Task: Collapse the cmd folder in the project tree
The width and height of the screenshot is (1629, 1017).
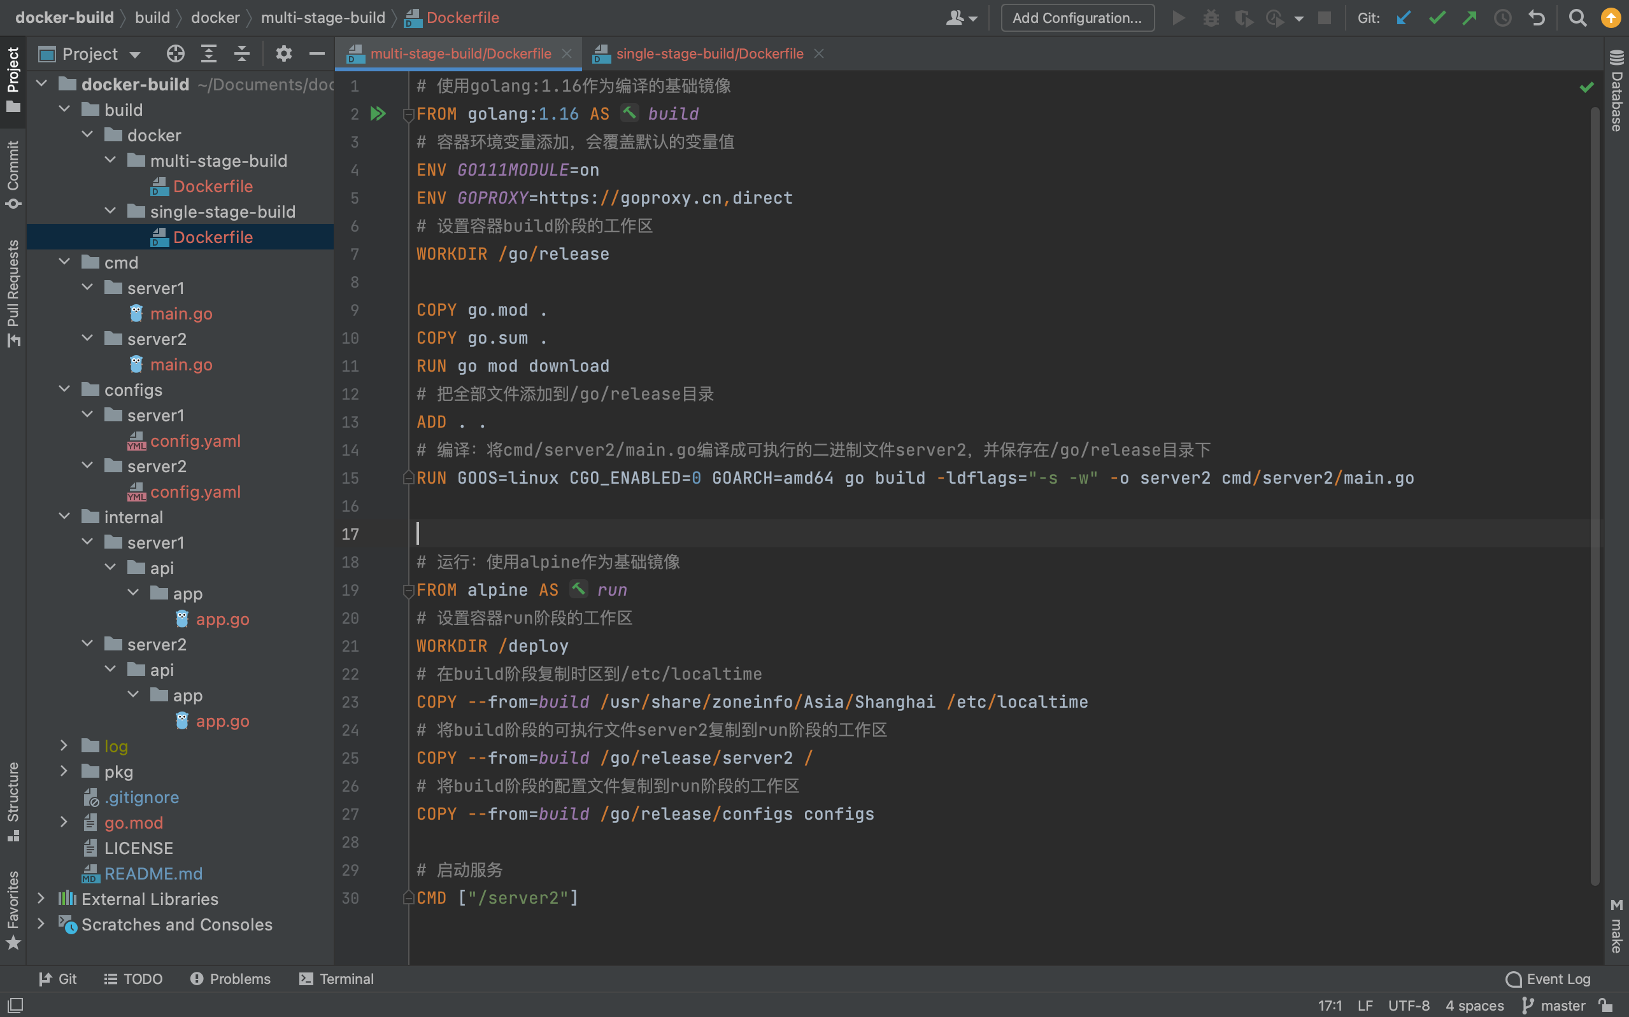Action: [64, 262]
